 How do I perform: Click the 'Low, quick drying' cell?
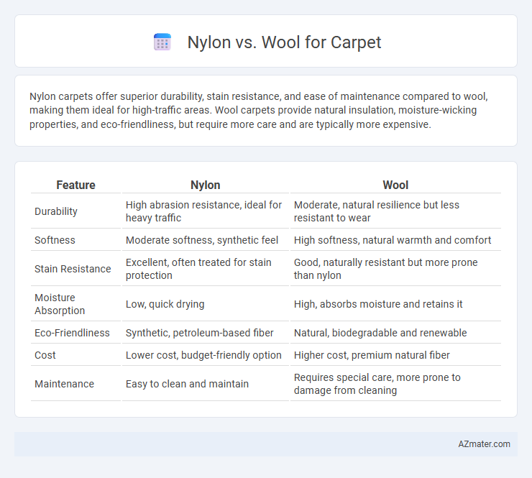[206, 304]
